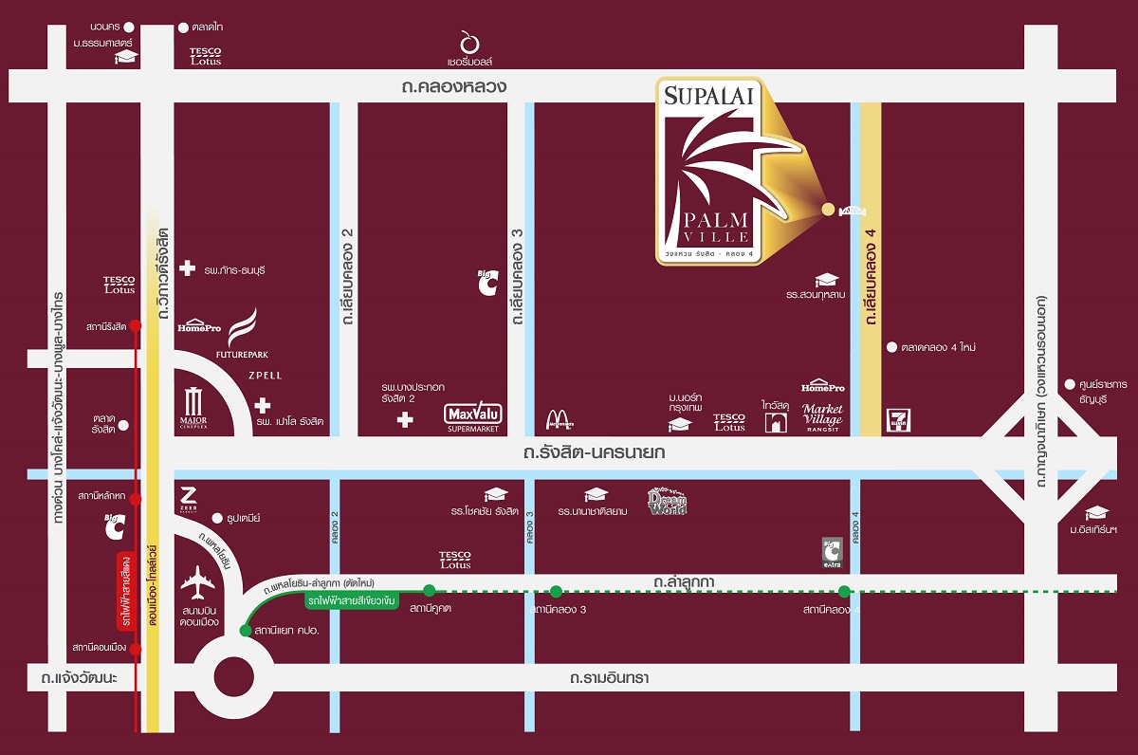1138x755 pixels.
Task: Click the Market Village Rangsit logo
Action: 822,414
